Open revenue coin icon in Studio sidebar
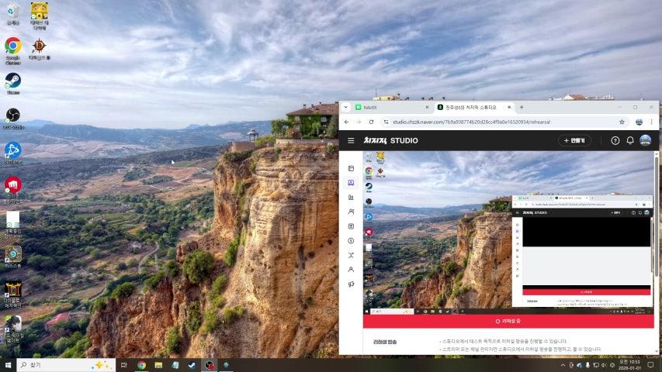The width and height of the screenshot is (662, 372). pos(351,240)
